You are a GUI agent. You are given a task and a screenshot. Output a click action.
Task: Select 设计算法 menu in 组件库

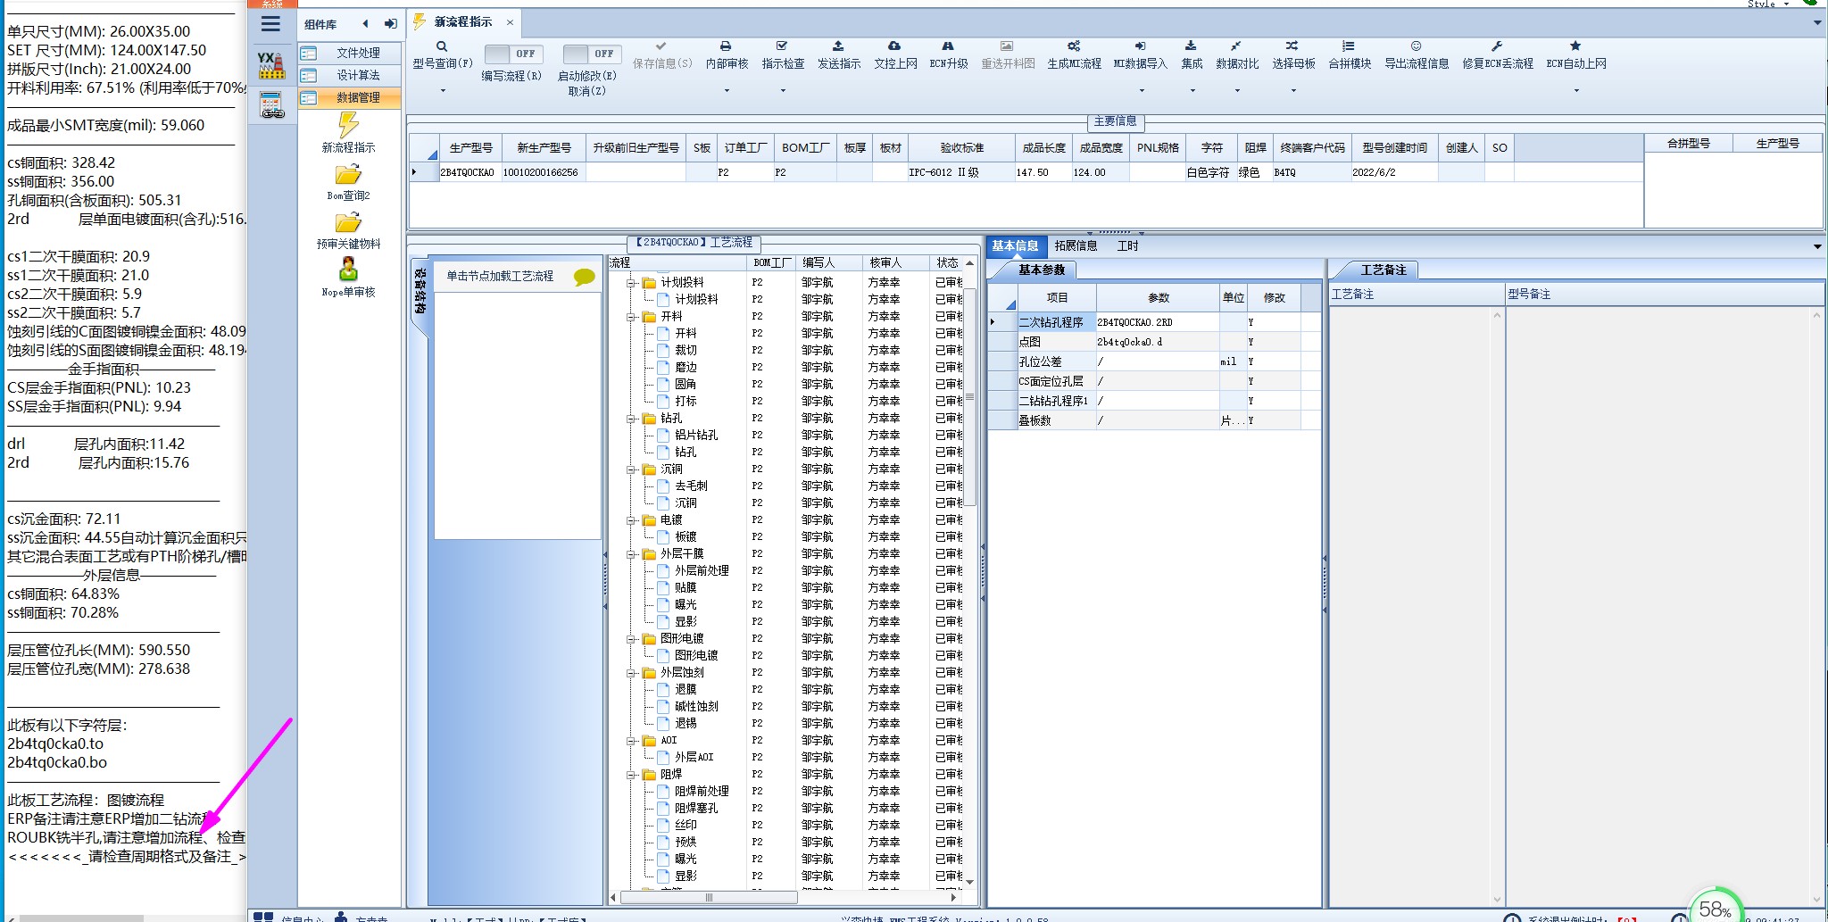350,75
